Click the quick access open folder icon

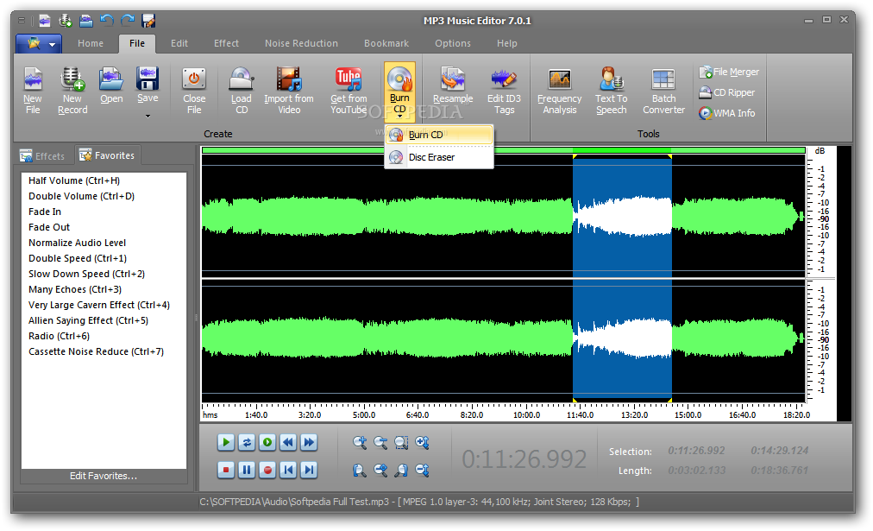click(x=85, y=22)
